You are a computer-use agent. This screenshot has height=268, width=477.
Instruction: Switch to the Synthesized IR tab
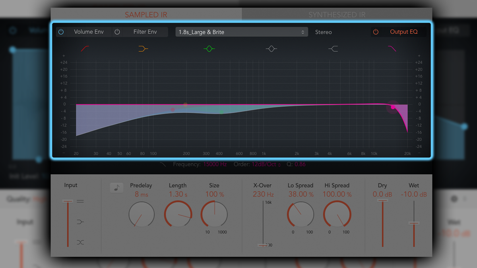pyautogui.click(x=337, y=14)
